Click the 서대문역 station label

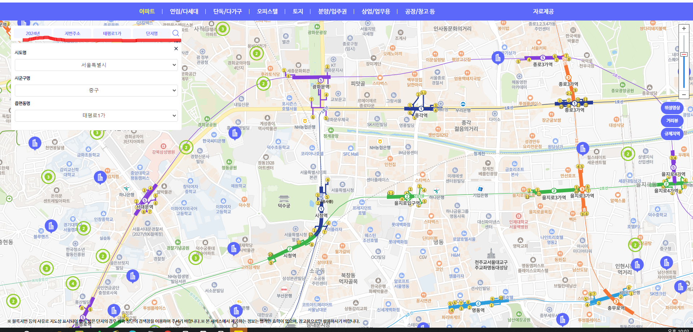pyautogui.click(x=145, y=207)
